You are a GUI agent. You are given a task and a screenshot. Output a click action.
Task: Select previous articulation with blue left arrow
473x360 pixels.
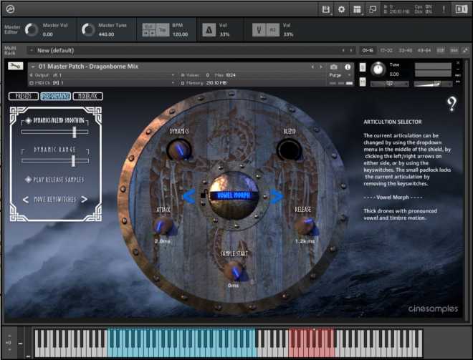[189, 196]
